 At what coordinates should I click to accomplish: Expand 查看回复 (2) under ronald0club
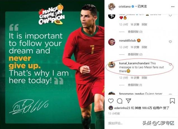(x=135, y=55)
